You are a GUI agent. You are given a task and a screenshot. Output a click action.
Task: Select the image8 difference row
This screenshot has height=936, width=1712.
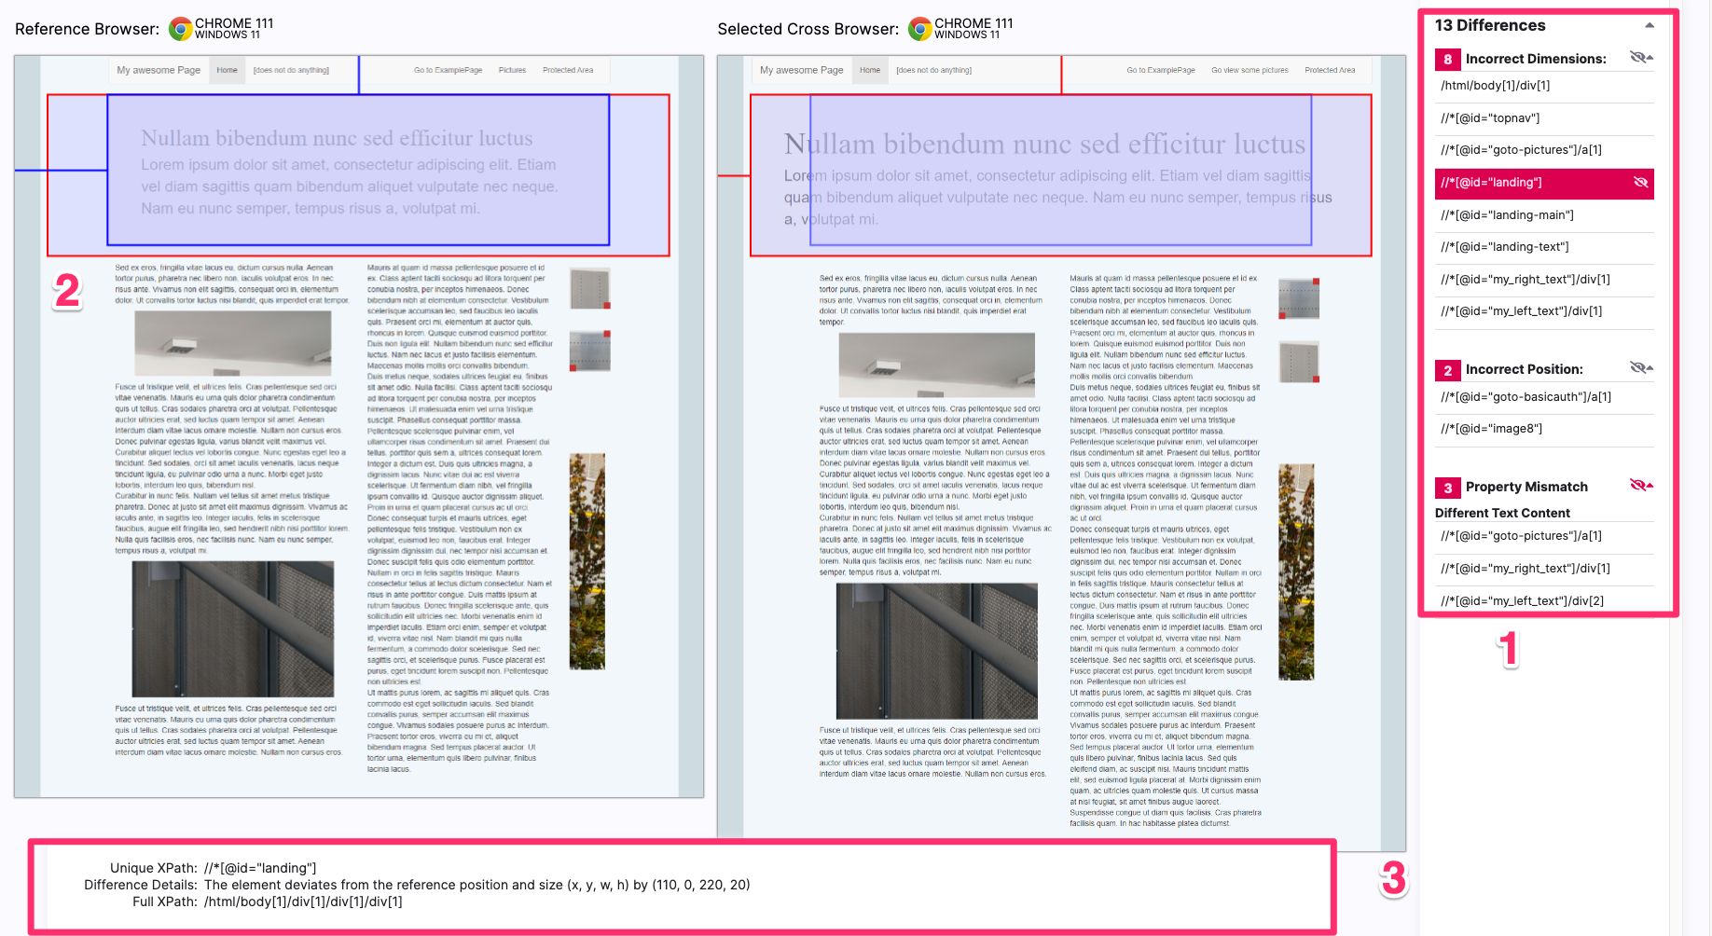pyautogui.click(x=1544, y=429)
